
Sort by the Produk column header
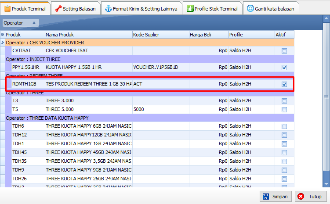25,35
